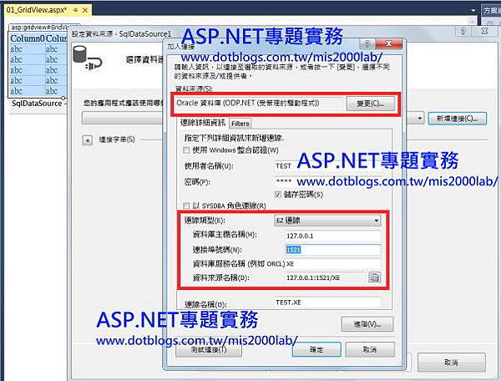Viewport: 501px width, 381px height.
Task: Click the database host name field 127.0.0.1
Action: 332,236
